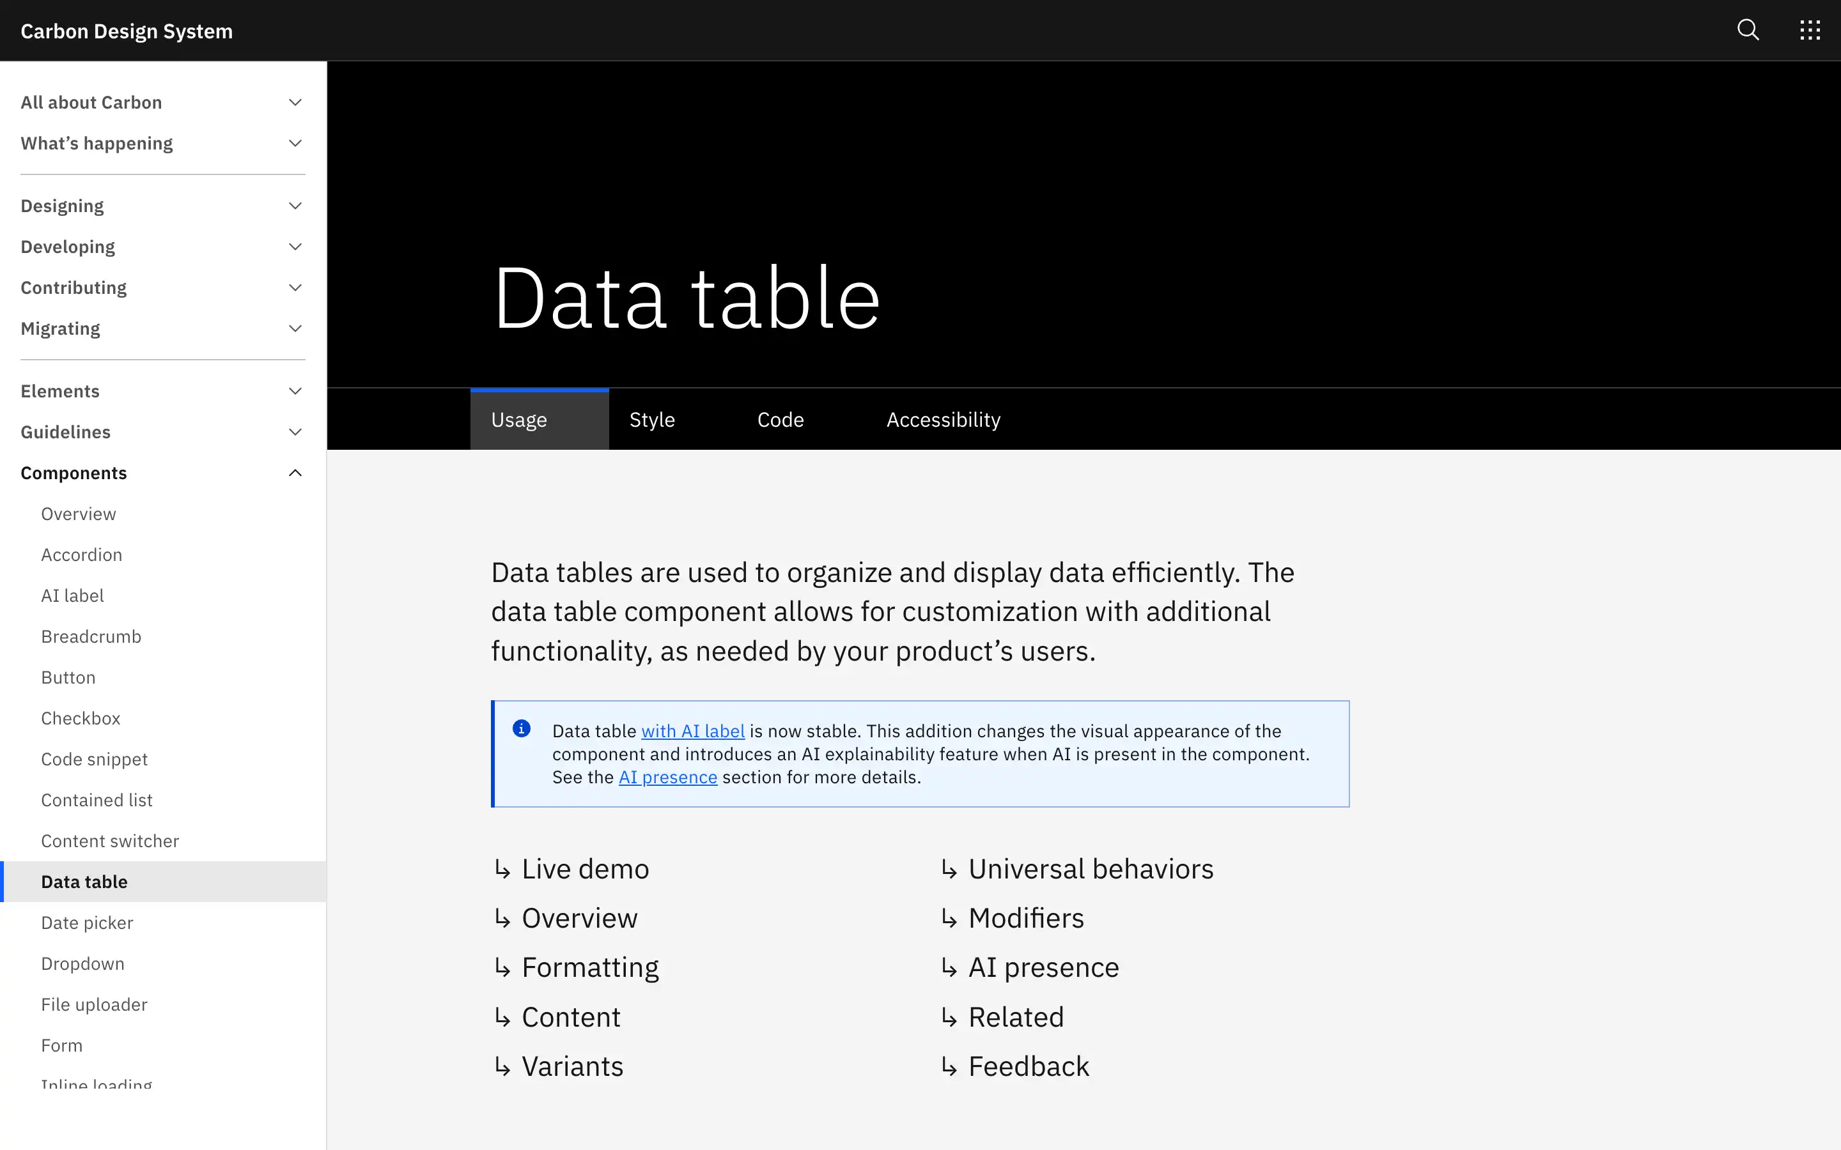The width and height of the screenshot is (1841, 1150).
Task: Collapse the Components section
Action: pyautogui.click(x=295, y=472)
